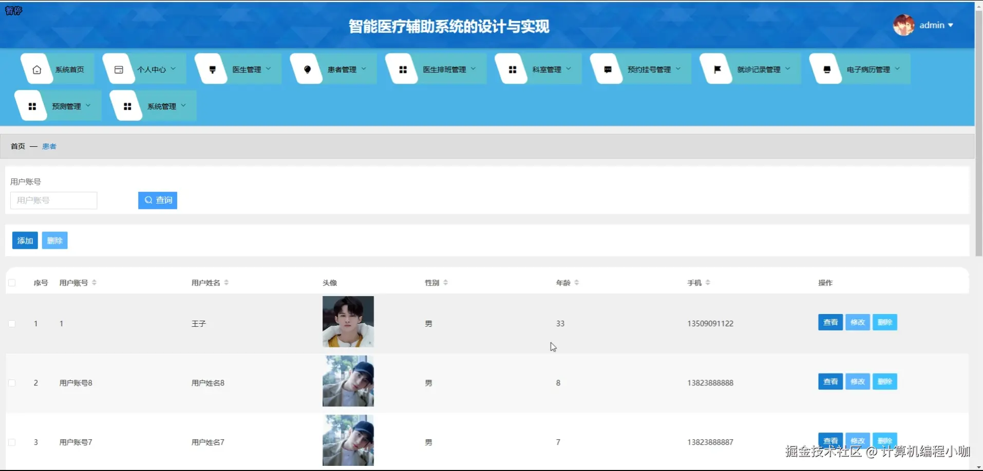
Task: Select the 科室管理 grid icon
Action: click(x=512, y=68)
